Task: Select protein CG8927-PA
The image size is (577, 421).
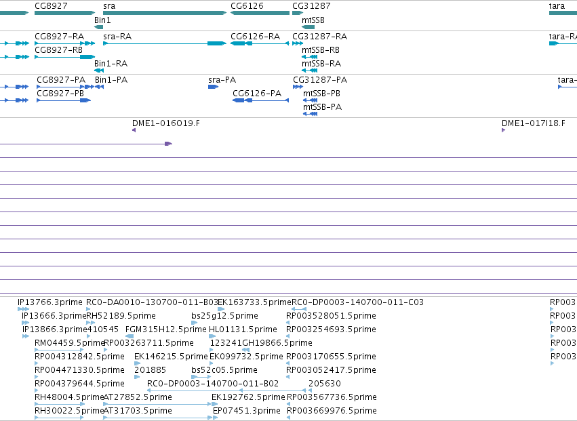Action: click(66, 87)
